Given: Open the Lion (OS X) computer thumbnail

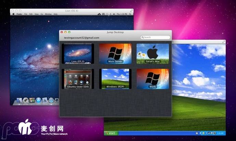Looking at the screenshot, I should [x=78, y=54].
